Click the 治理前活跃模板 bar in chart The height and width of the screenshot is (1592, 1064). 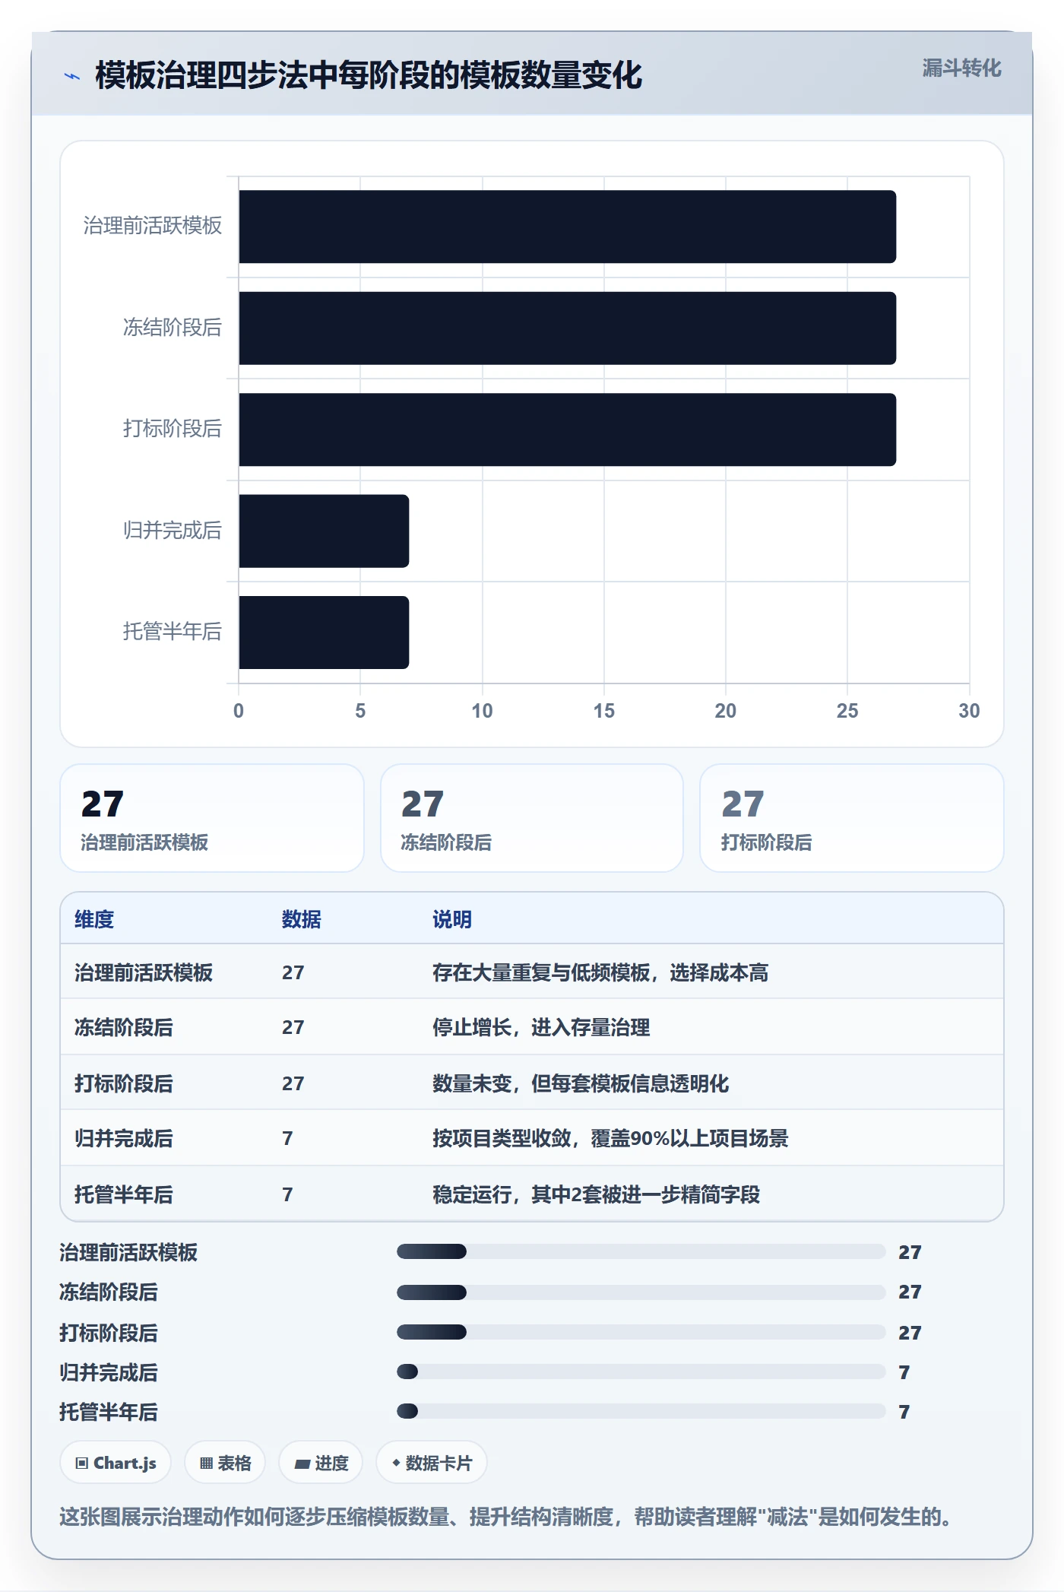pyautogui.click(x=567, y=227)
